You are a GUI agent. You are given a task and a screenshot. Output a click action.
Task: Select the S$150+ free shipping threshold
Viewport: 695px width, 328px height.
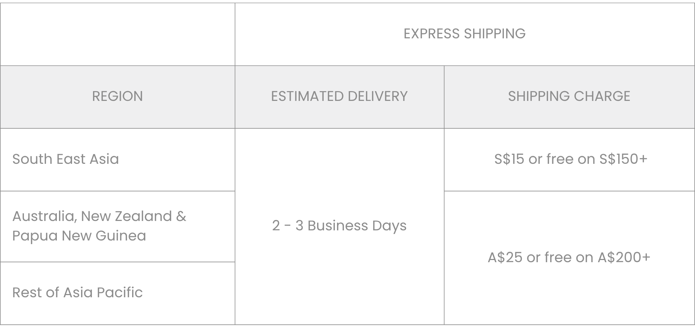623,159
